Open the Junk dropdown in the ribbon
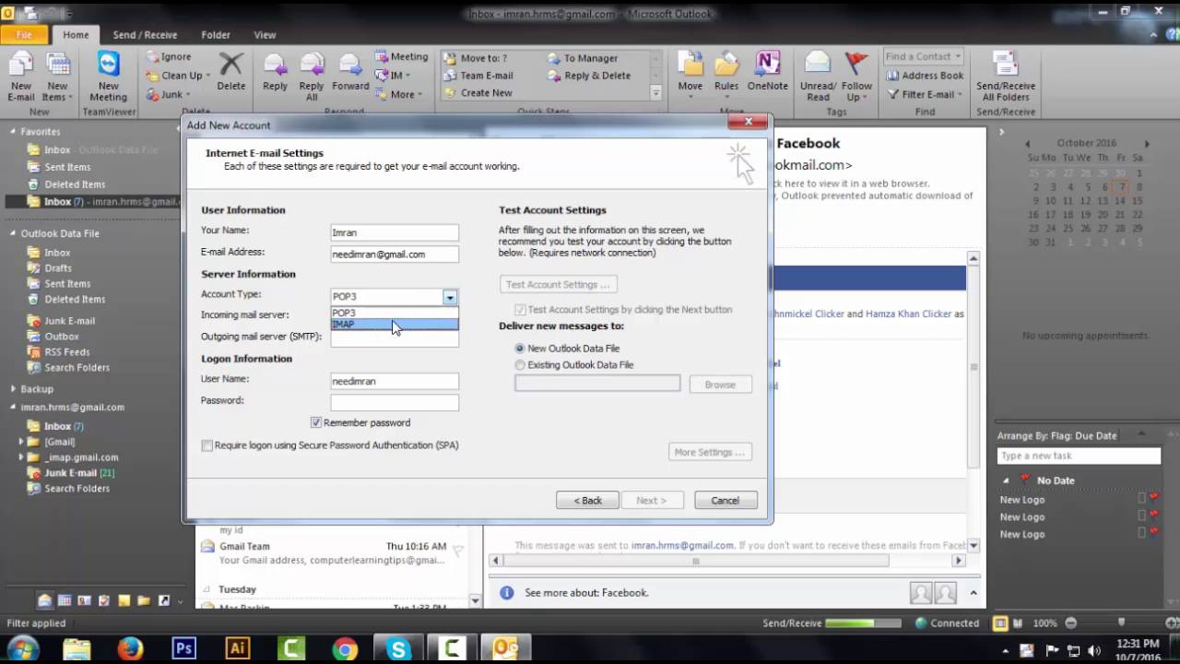 [x=169, y=94]
